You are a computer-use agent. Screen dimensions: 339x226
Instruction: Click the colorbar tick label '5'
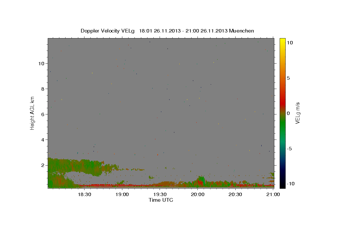pos(288,78)
